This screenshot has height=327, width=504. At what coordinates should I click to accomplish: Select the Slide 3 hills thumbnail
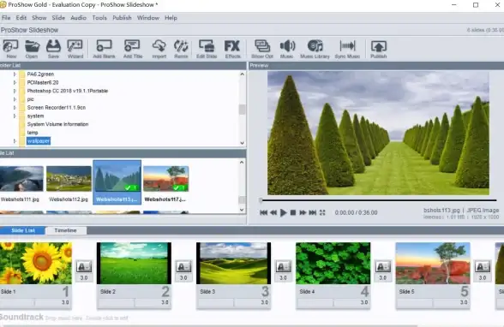234,263
